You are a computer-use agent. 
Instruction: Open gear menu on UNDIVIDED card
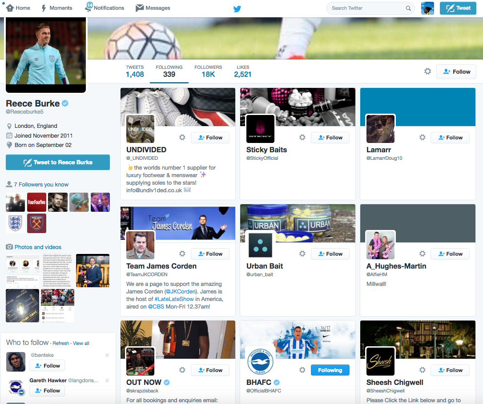point(182,138)
